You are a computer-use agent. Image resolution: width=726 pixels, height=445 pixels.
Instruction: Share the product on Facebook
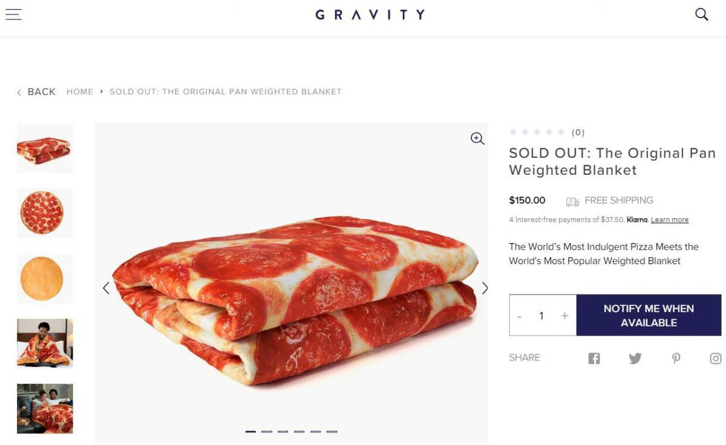click(594, 358)
